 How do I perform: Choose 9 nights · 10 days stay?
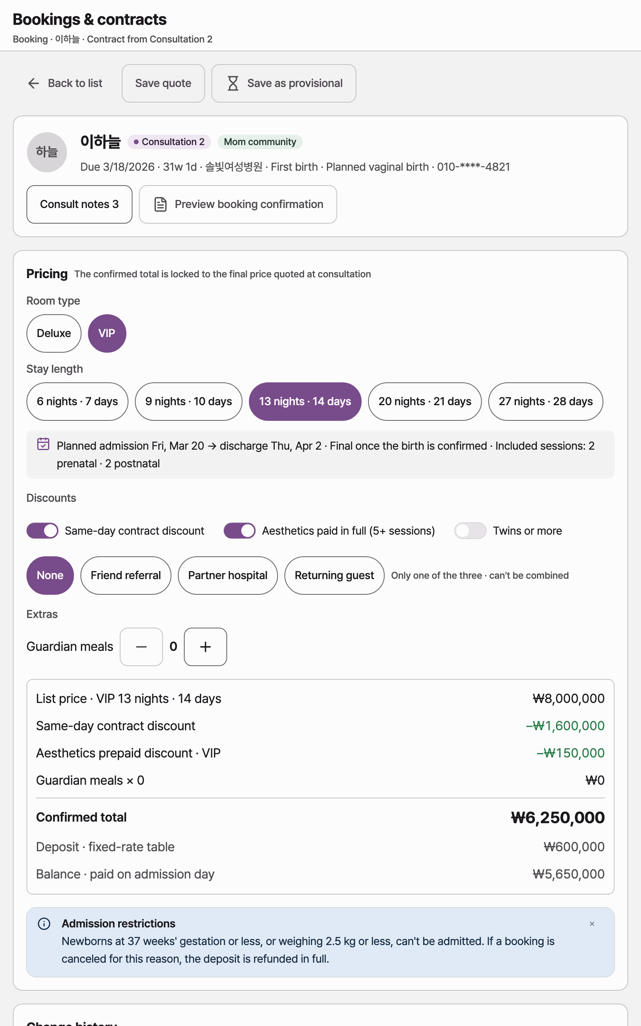[189, 402]
